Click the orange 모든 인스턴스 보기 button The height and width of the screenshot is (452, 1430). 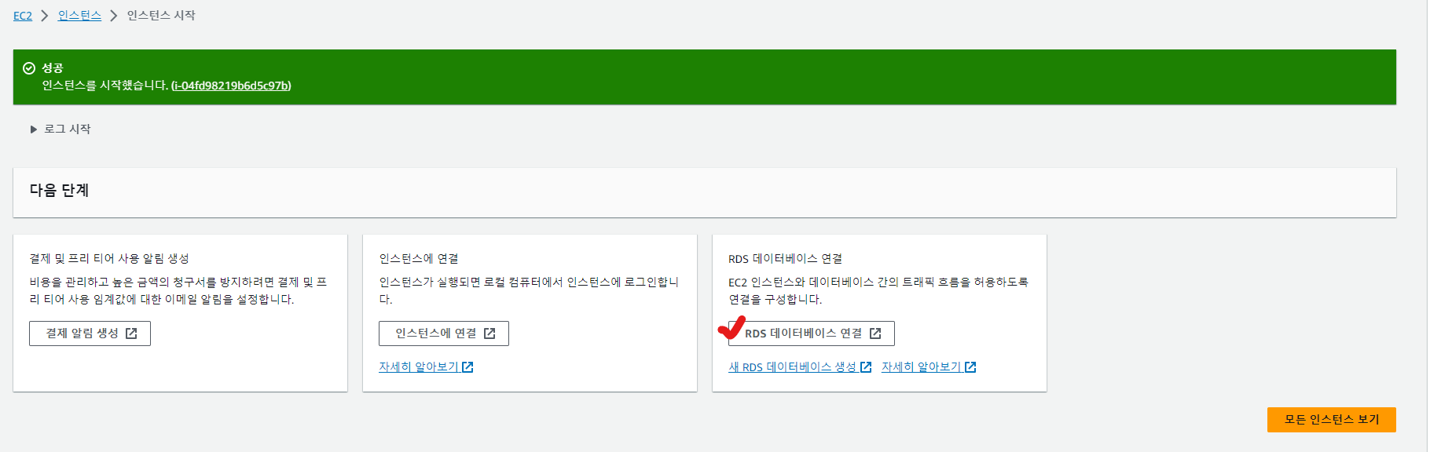click(x=1331, y=420)
